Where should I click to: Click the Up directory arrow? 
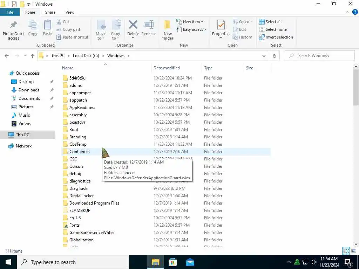33,56
